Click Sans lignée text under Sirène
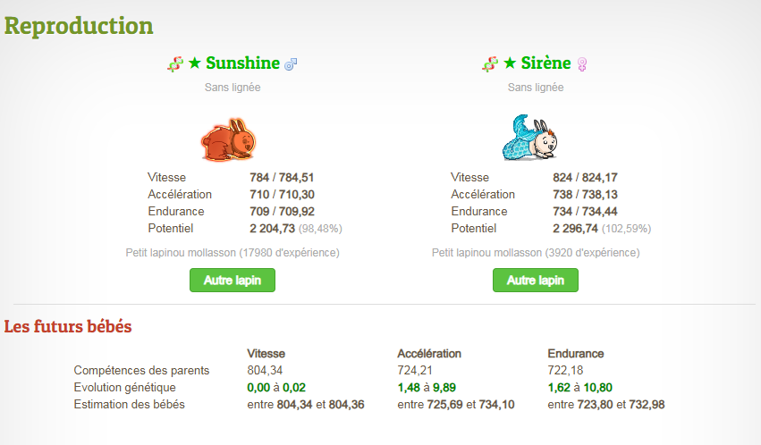The height and width of the screenshot is (445, 761). click(536, 88)
